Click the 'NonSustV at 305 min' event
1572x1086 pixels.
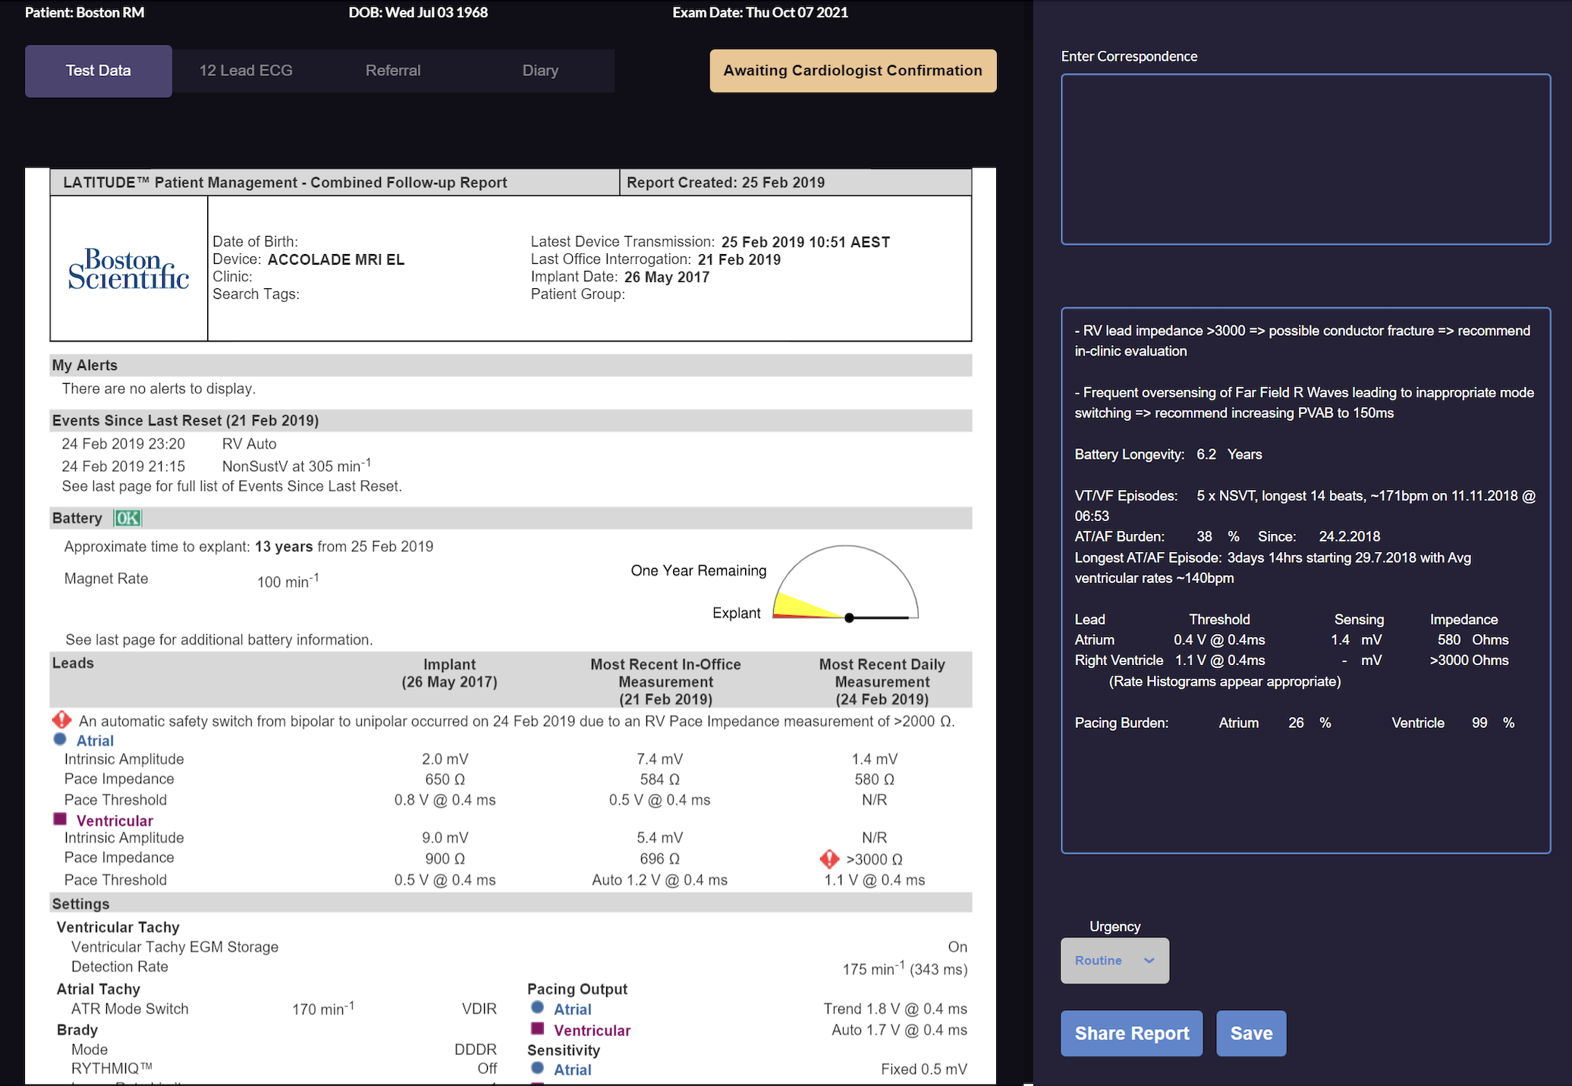[297, 465]
